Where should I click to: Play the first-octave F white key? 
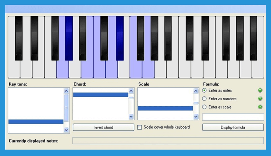(51, 69)
